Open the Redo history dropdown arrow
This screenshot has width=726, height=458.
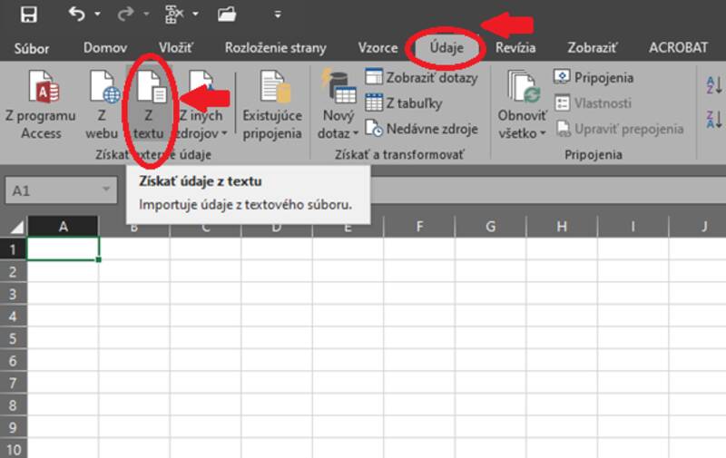point(146,15)
